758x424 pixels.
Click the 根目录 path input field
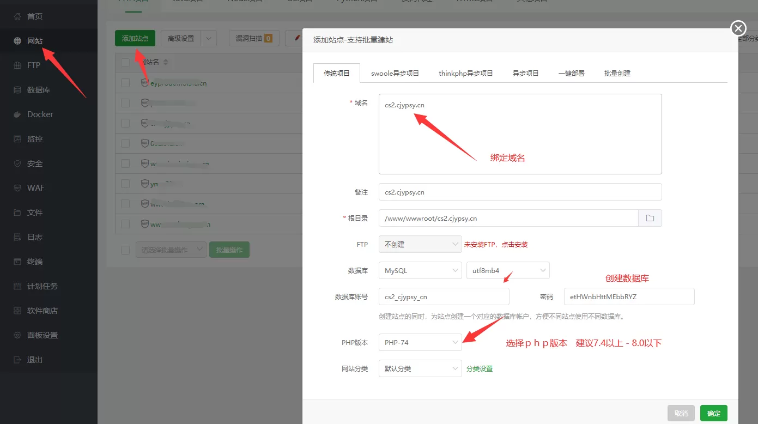[508, 218]
